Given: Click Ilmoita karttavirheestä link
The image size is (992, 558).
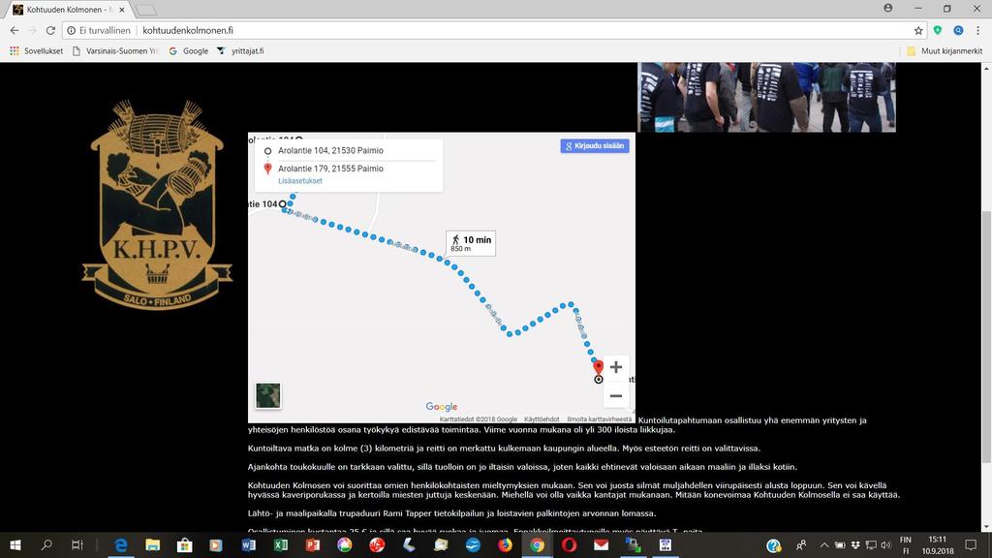Looking at the screenshot, I should point(599,419).
